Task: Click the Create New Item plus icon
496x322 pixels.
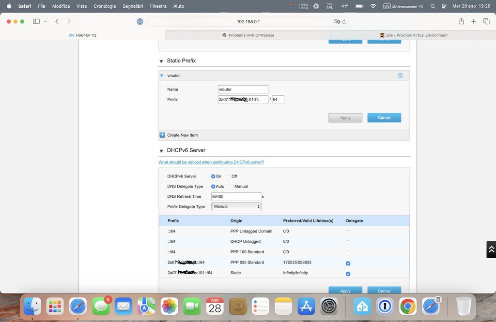Action: 162,135
